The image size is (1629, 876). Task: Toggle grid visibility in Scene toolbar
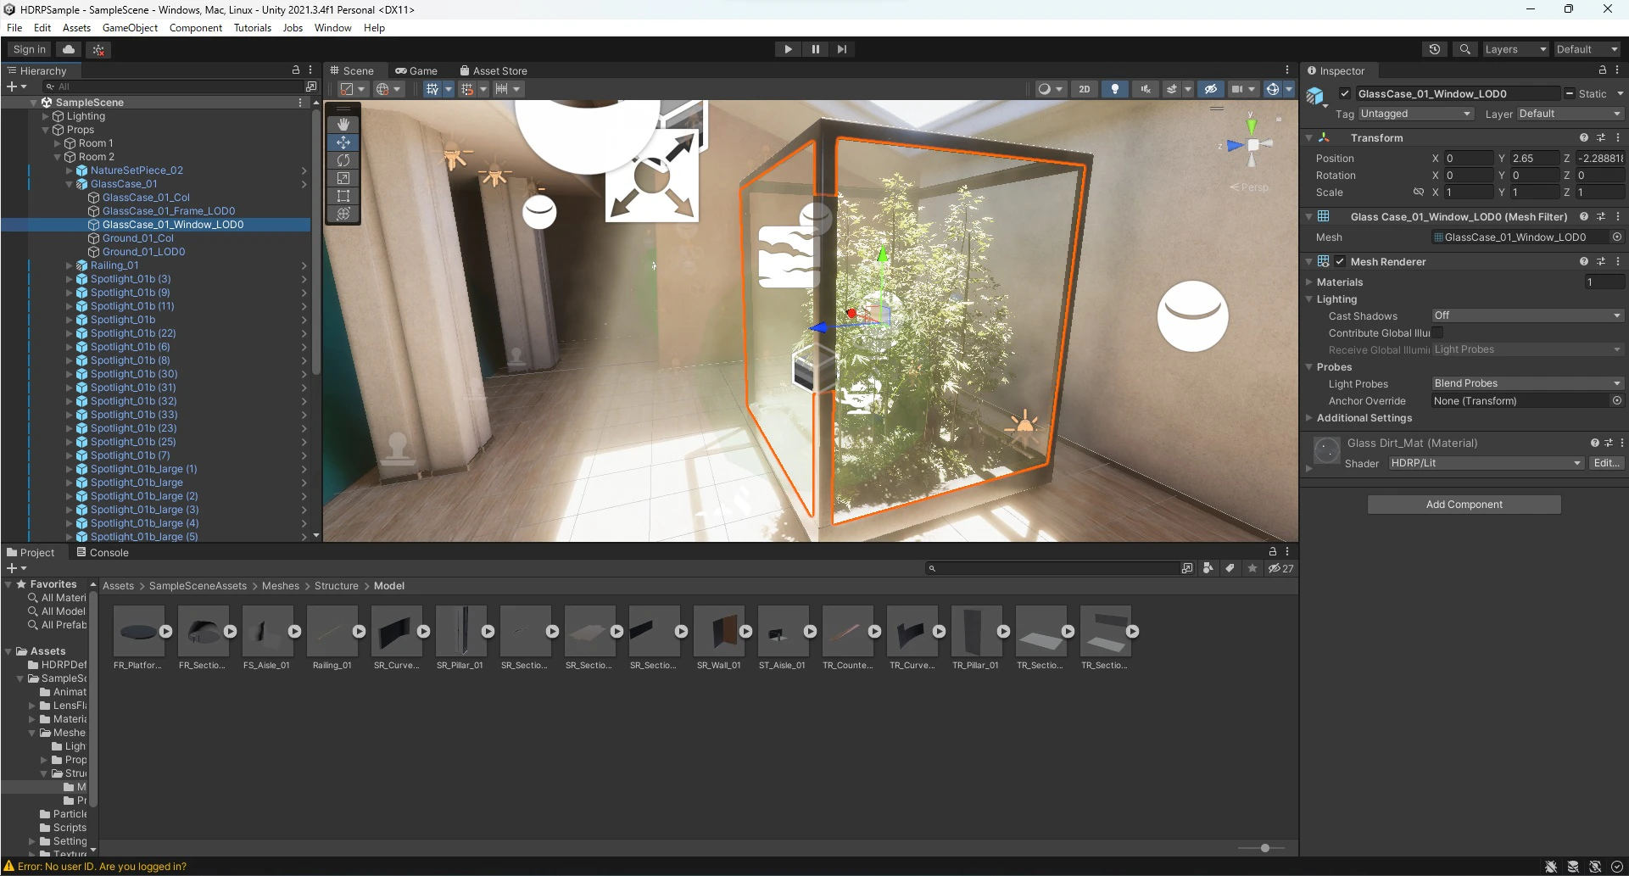click(x=432, y=89)
